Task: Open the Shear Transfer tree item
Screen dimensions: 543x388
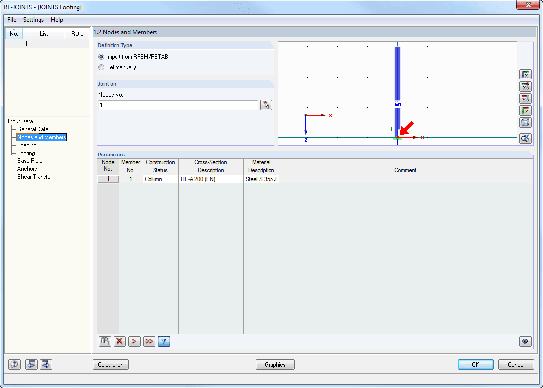Action: pos(35,177)
